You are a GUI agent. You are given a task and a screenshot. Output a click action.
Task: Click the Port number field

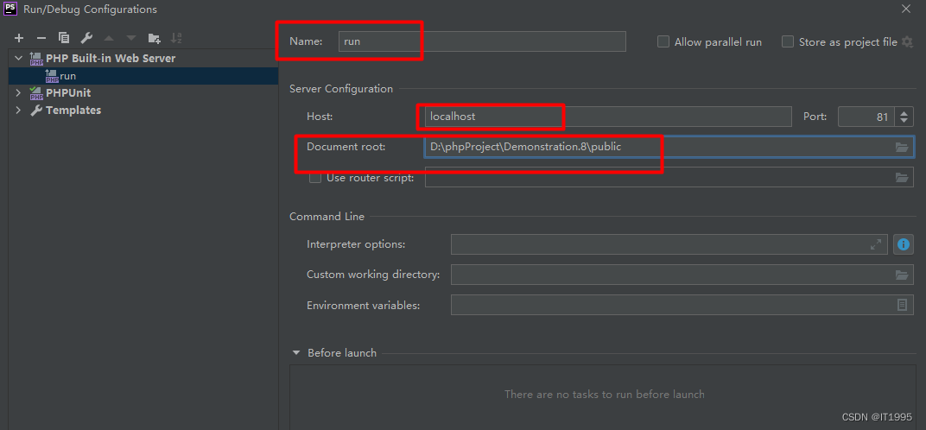(866, 117)
